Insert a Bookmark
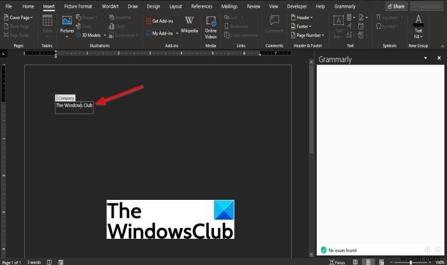The height and width of the screenshot is (265, 447). point(236,27)
